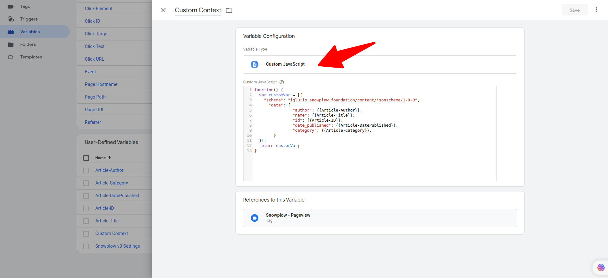Open the Snowplow v3 Settings variable
608x278 pixels.
tap(117, 246)
